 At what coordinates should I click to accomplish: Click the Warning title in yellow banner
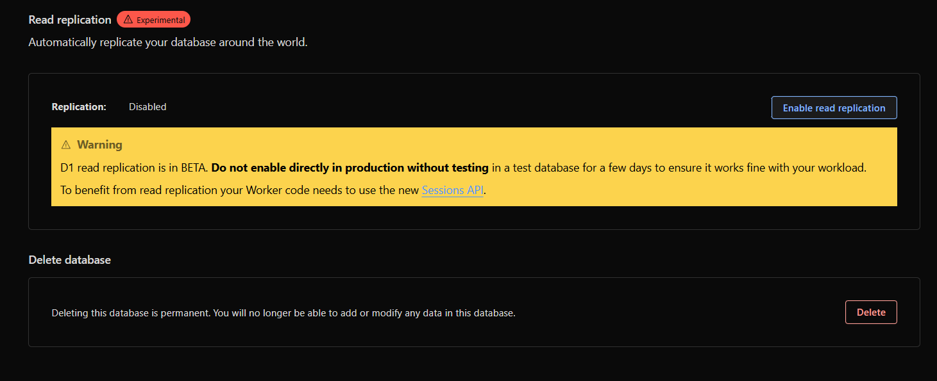[99, 145]
